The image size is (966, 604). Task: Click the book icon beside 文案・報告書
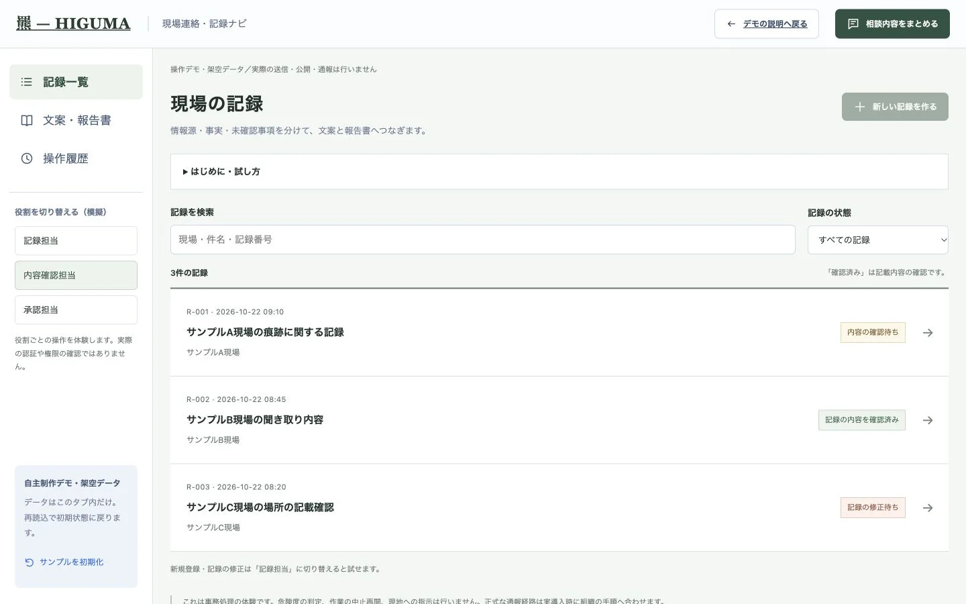[x=27, y=120]
